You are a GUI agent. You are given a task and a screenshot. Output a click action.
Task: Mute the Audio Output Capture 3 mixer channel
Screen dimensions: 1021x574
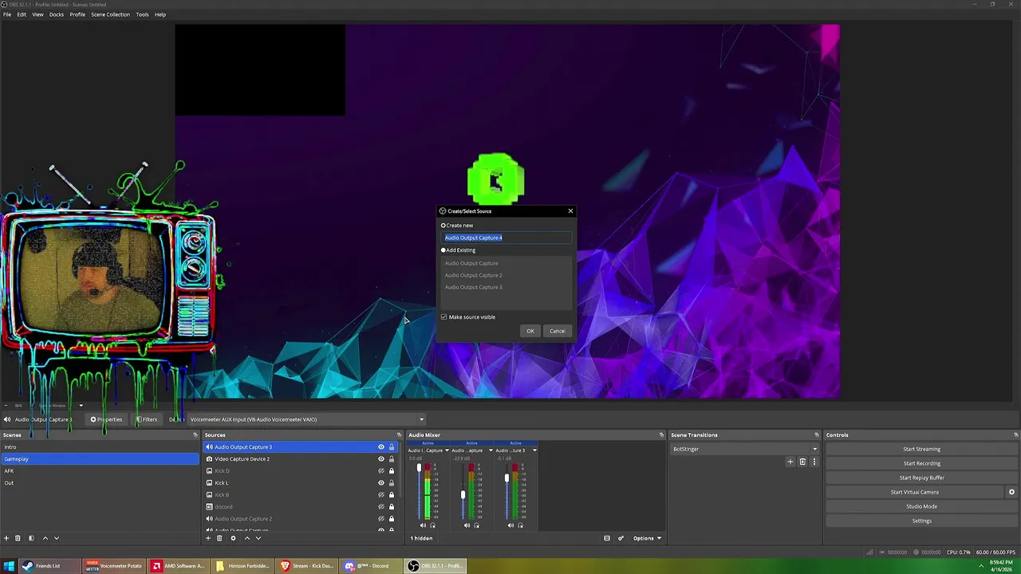(x=510, y=525)
